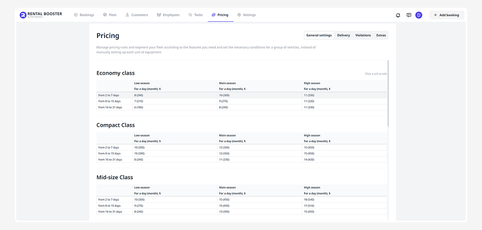Click the Fleet icon in navigation

tap(105, 15)
